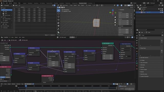Toggle viewport overlays button
This screenshot has width=164, height=92.
tap(121, 5)
